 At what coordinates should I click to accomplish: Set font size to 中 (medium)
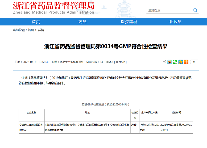coord(120,62)
